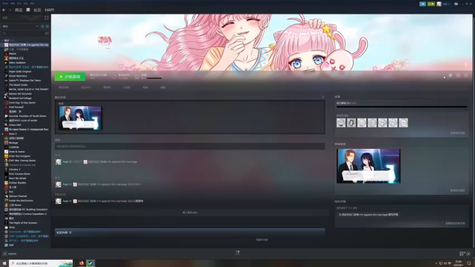Click the forward navigation arrow
The image size is (475, 267).
(9, 10)
